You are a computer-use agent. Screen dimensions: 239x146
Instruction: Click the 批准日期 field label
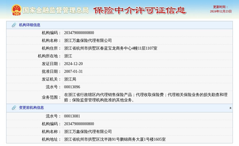(51, 72)
